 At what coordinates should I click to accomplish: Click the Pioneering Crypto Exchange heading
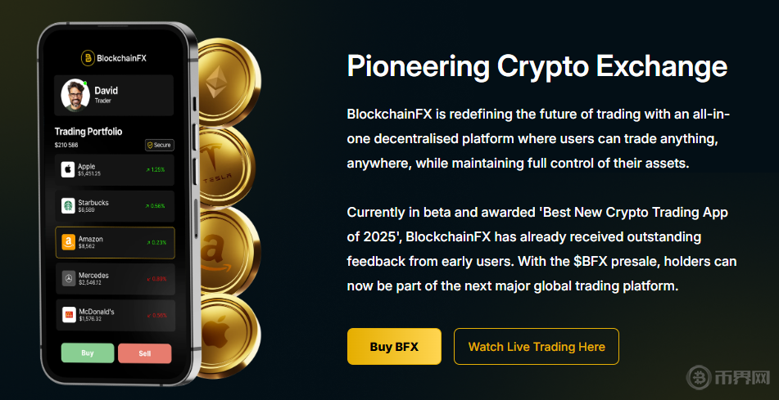537,66
